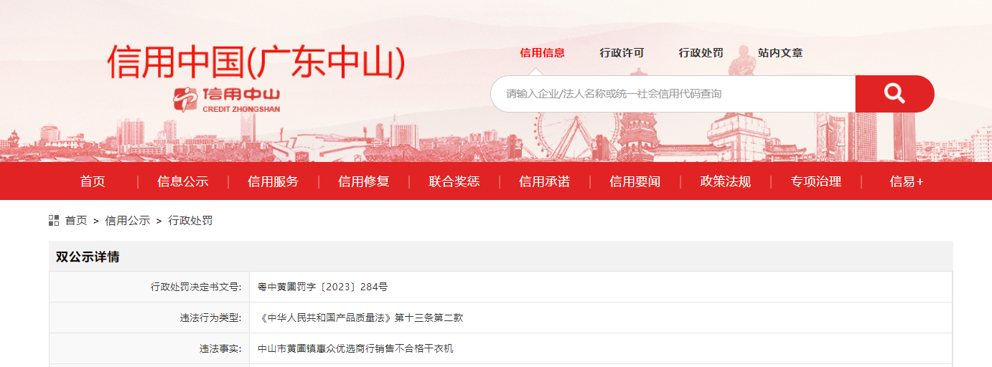Open the 联合奖惩 menu
This screenshot has height=367, width=992.
click(x=454, y=181)
